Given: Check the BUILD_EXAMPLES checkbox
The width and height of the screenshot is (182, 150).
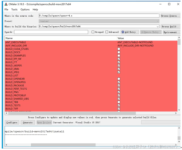Looking at the screenshot, I should point(119,55).
